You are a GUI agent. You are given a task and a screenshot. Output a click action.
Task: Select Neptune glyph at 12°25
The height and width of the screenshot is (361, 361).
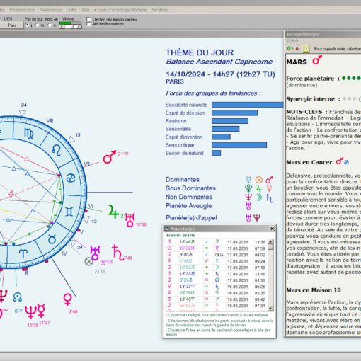point(30,313)
